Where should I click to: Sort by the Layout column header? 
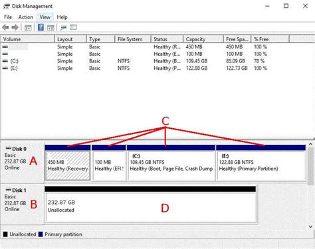[x=70, y=39]
